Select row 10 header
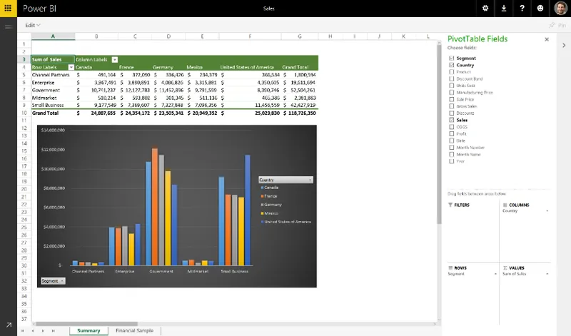 click(x=24, y=113)
